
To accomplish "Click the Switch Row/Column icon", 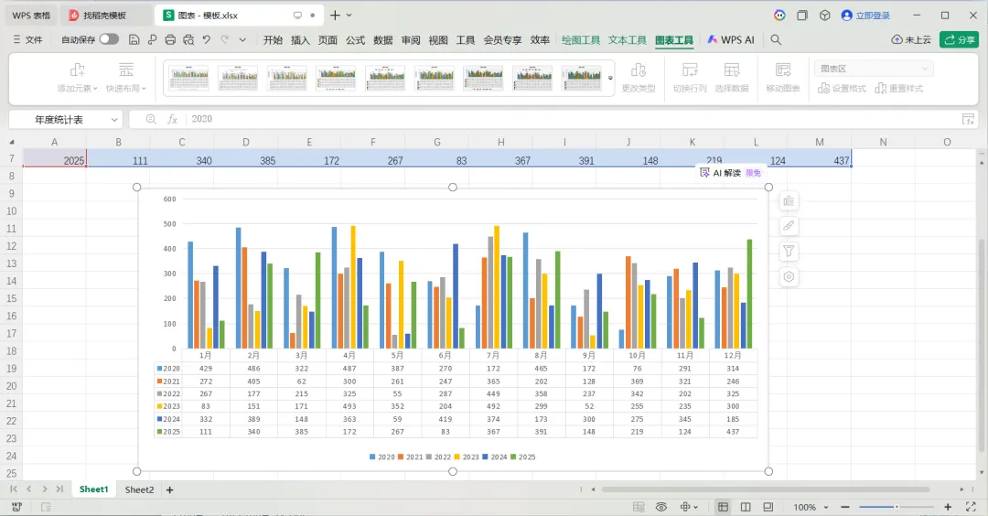I will [x=690, y=78].
